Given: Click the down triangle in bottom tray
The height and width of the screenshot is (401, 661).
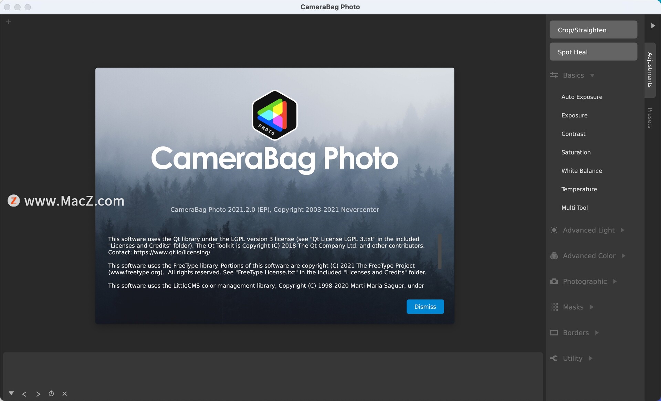Looking at the screenshot, I should coord(11,393).
